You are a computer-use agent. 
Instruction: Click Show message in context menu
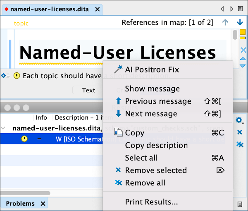(x=152, y=89)
